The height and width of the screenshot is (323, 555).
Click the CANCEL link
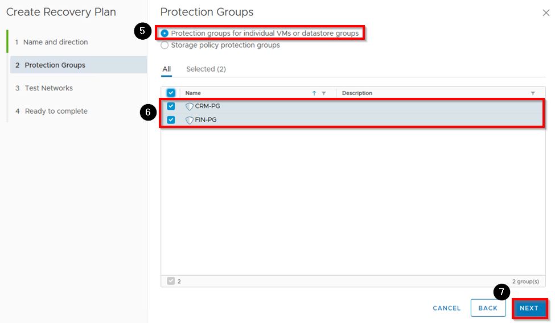point(446,308)
